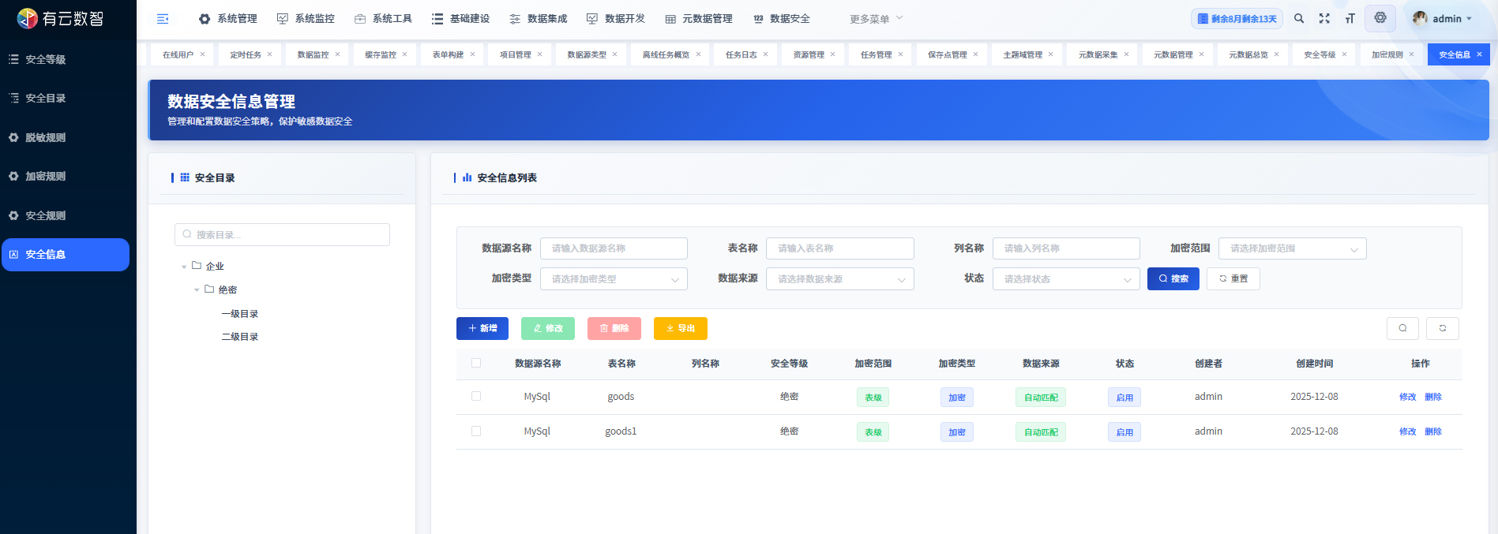Click the top-bar search magnifier icon

tap(1299, 19)
